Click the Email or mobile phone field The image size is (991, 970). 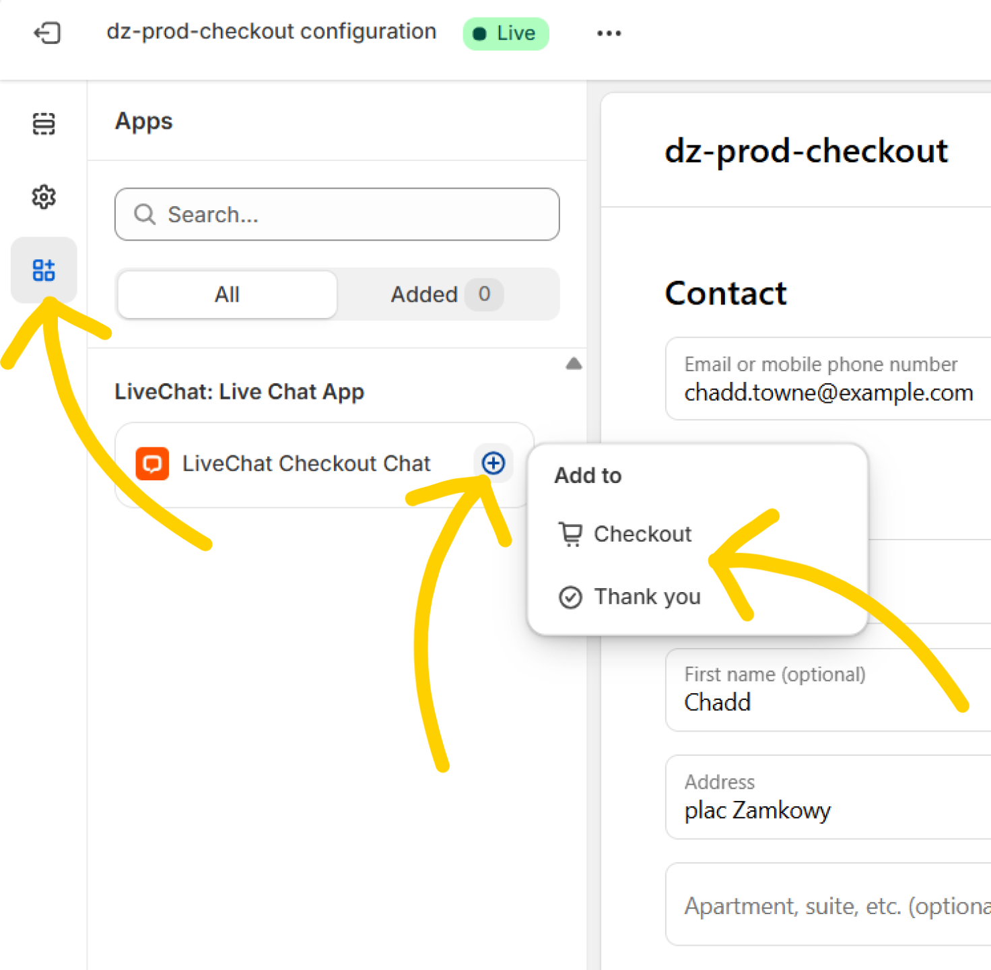(x=828, y=379)
